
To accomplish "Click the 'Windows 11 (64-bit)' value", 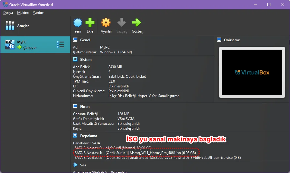I will point(116,52).
